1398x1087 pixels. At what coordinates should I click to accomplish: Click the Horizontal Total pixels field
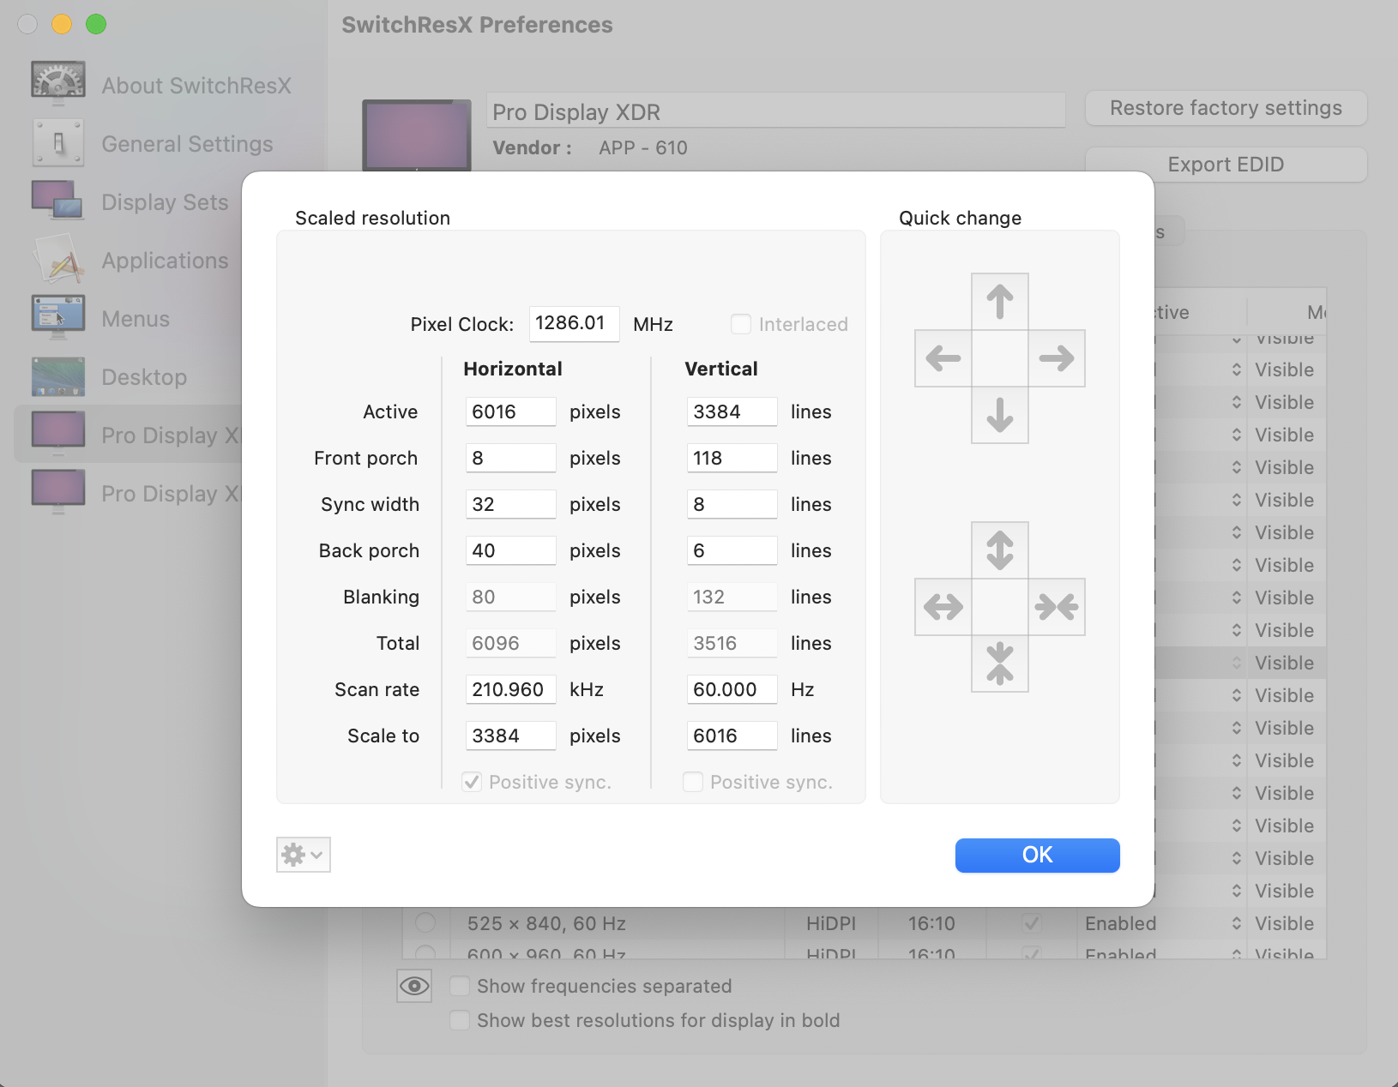pyautogui.click(x=511, y=643)
